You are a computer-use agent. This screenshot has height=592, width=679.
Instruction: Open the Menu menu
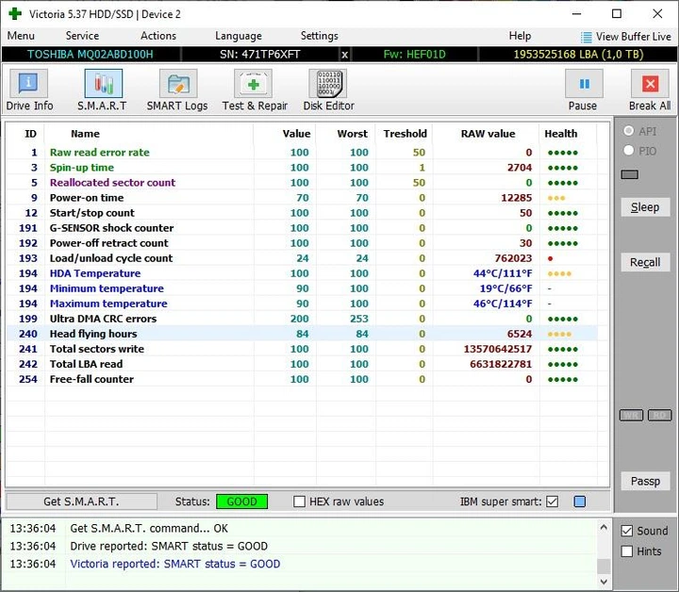point(21,36)
